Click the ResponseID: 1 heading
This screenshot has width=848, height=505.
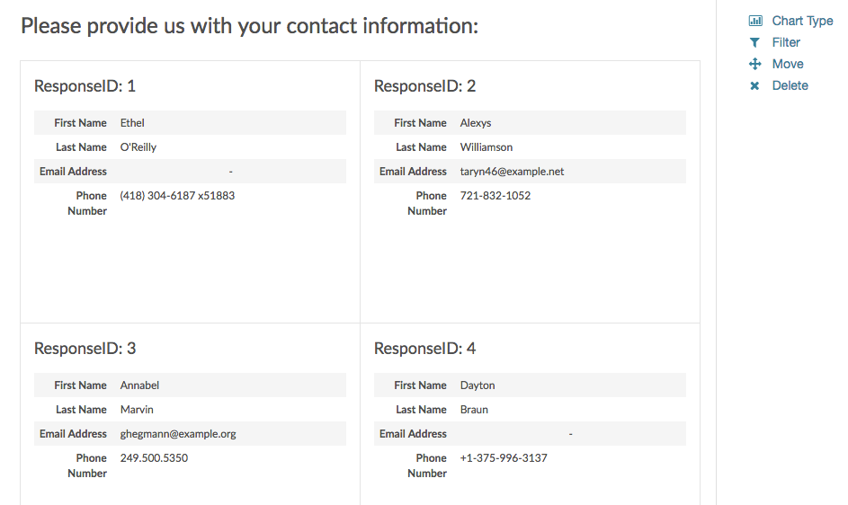85,86
